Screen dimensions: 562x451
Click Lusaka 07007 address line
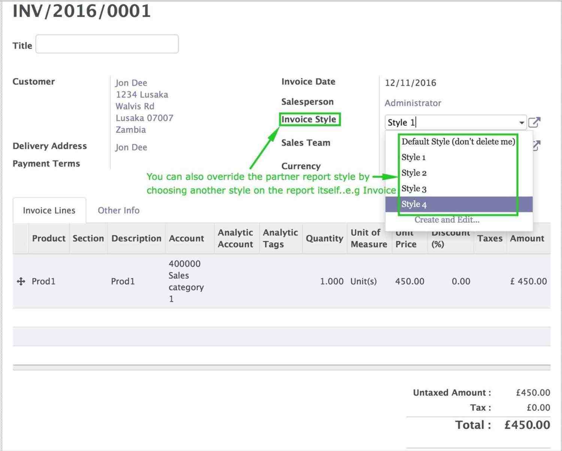(x=145, y=118)
